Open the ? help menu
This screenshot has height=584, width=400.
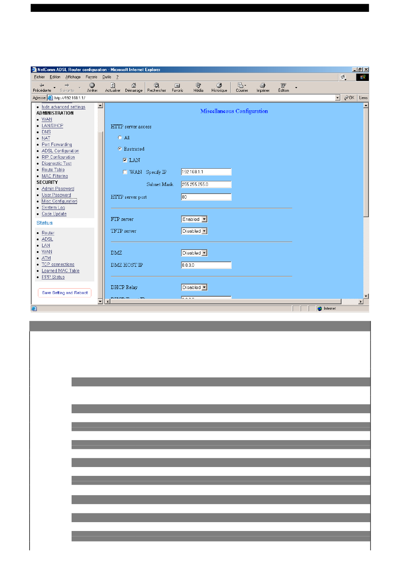point(117,77)
